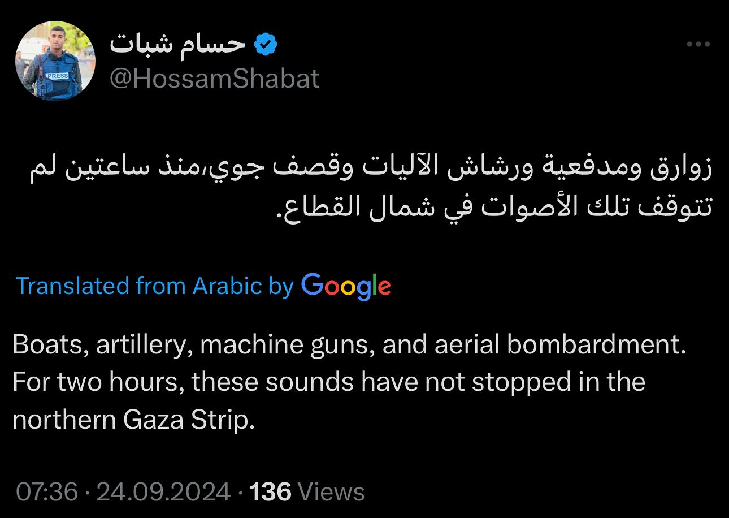Open the three-dot more options menu
Image resolution: width=729 pixels, height=518 pixels.
point(698,45)
